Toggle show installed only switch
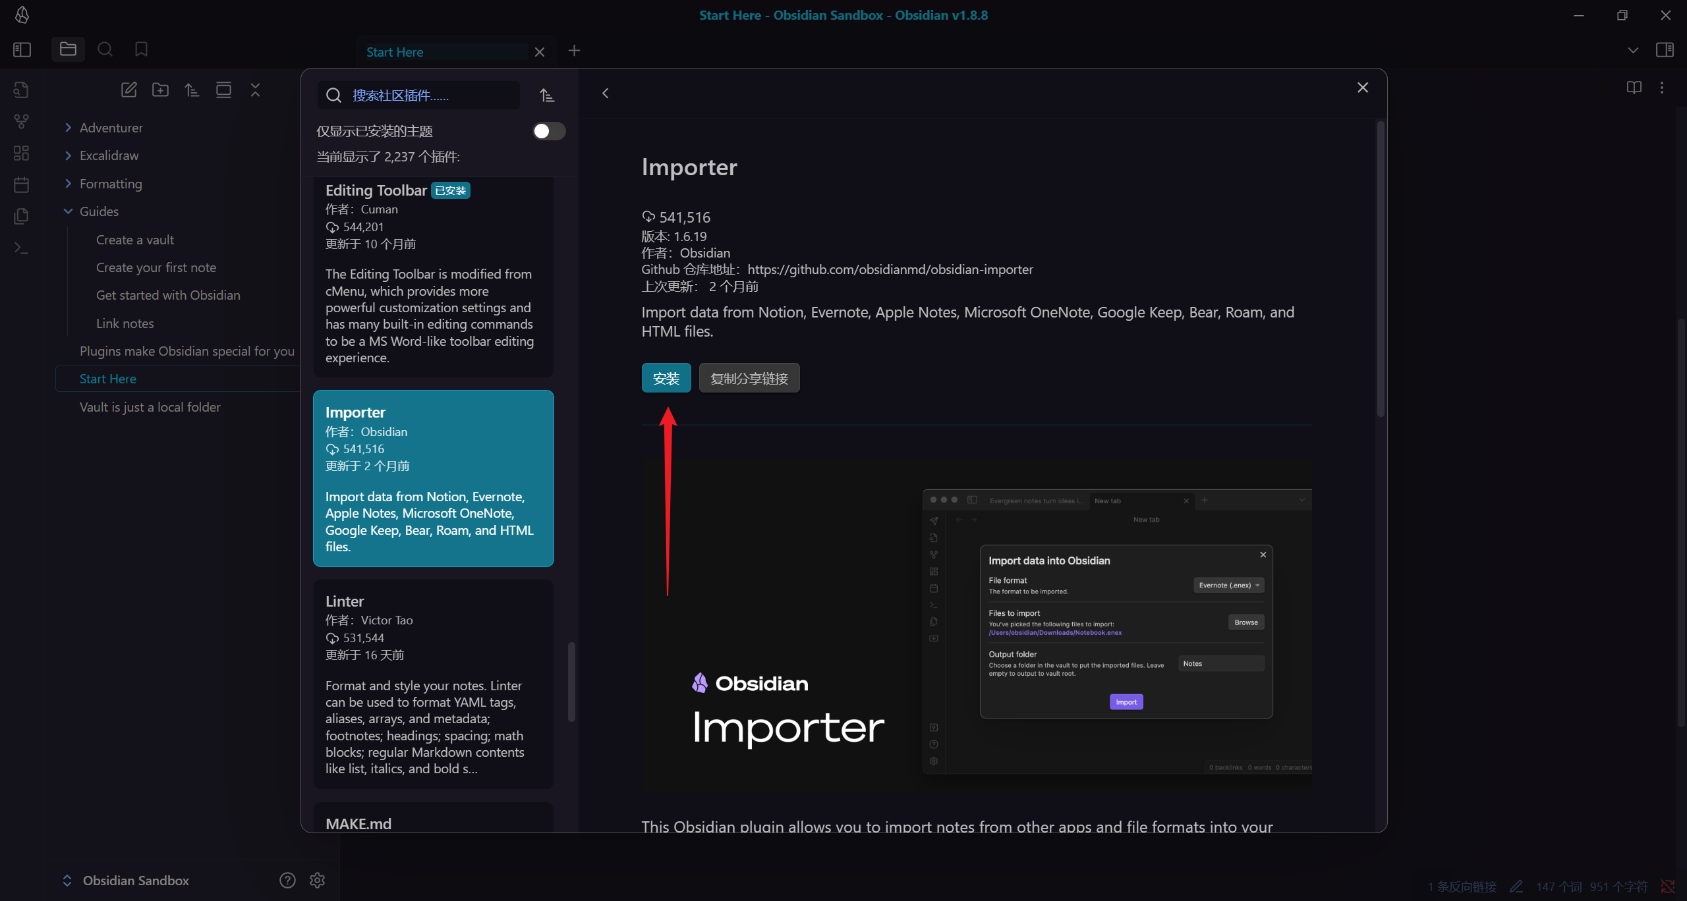This screenshot has height=901, width=1687. click(x=549, y=131)
